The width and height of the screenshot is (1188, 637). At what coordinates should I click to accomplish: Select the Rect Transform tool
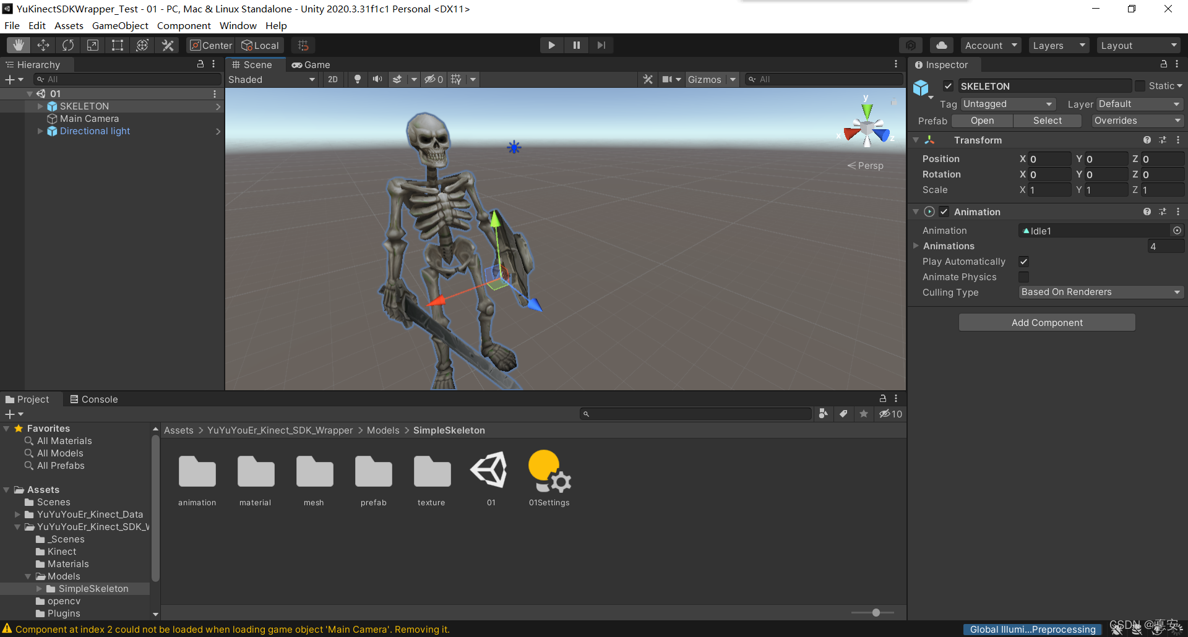pos(118,45)
